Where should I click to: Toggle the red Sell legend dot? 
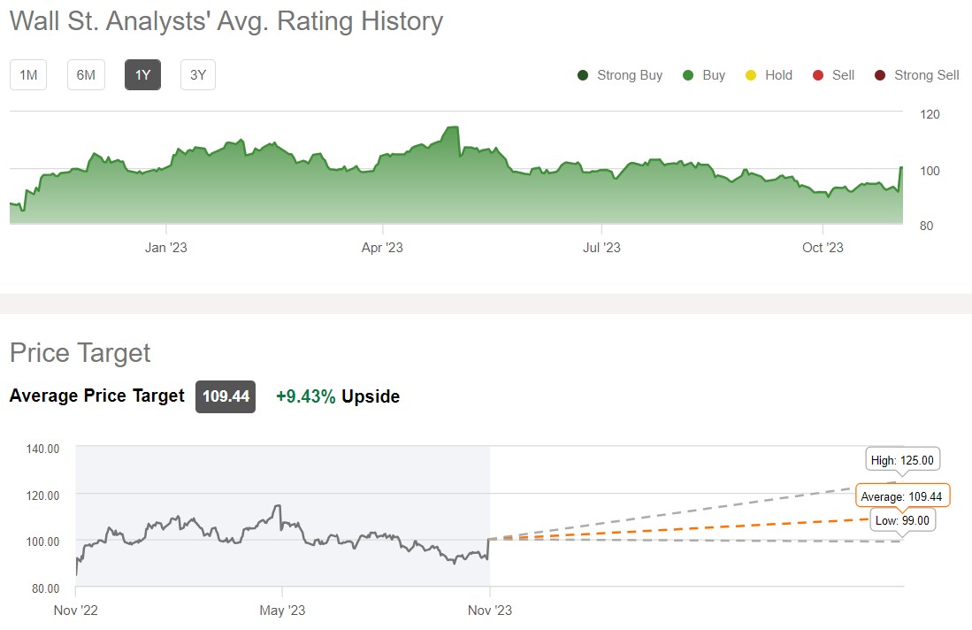coord(817,75)
